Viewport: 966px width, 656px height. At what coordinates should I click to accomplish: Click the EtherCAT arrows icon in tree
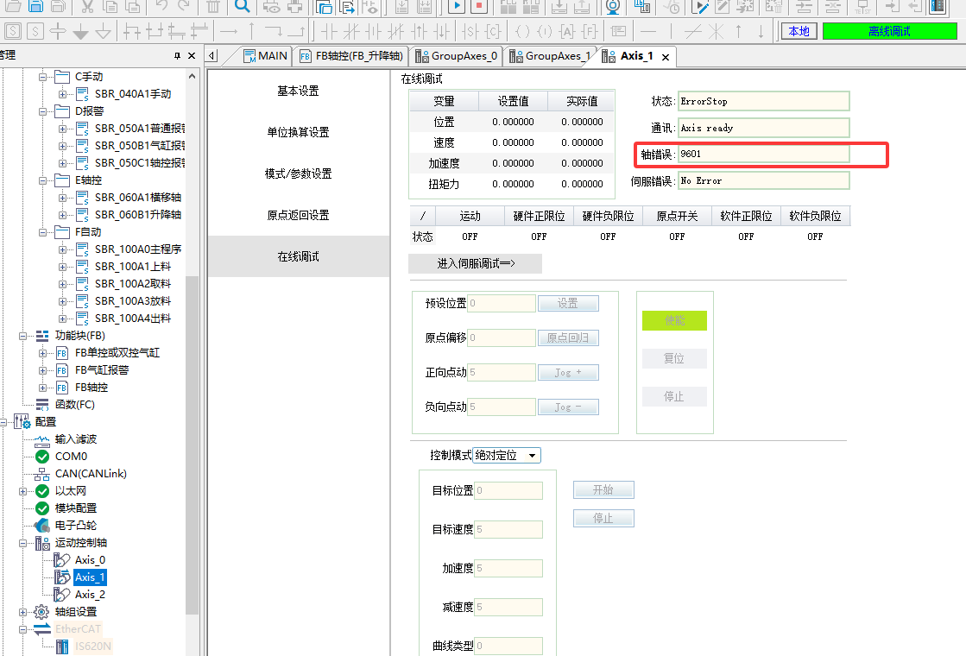coord(41,628)
